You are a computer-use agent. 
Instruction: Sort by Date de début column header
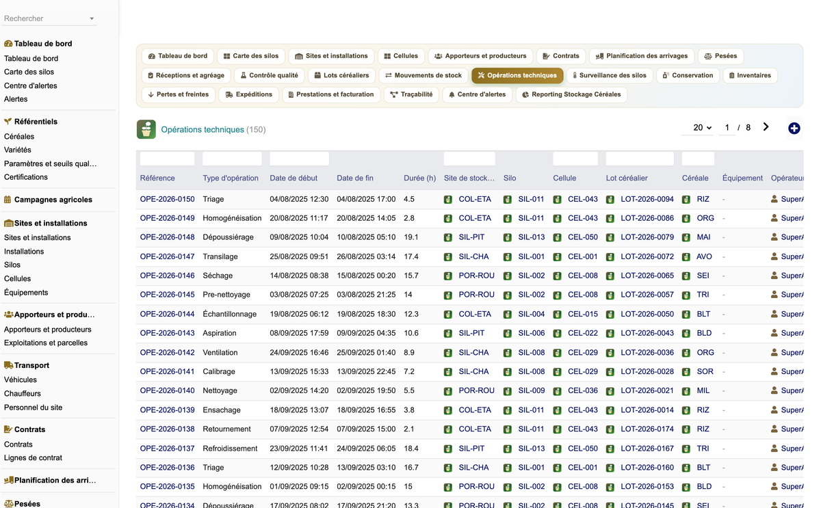click(294, 178)
